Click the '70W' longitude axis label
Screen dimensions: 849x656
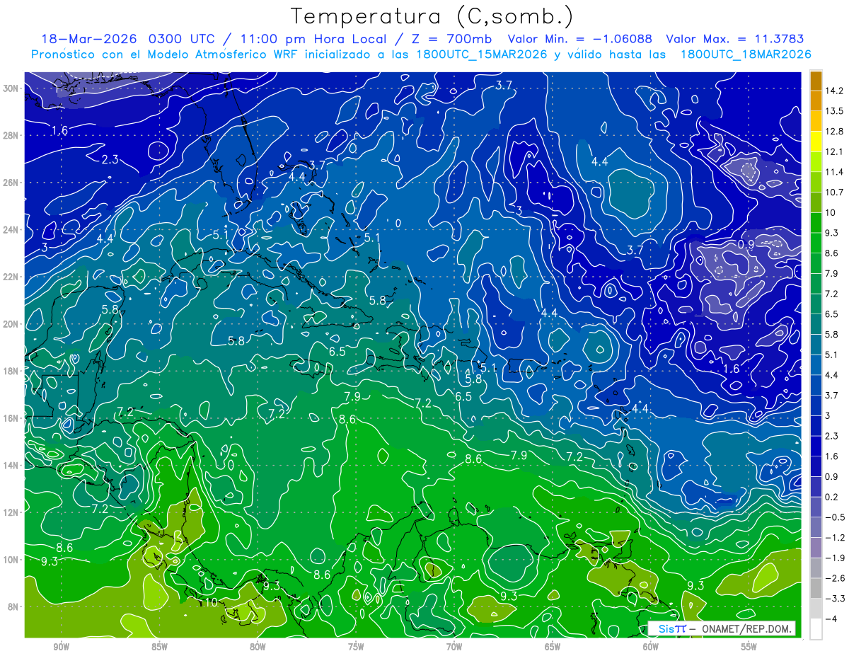[x=454, y=647]
